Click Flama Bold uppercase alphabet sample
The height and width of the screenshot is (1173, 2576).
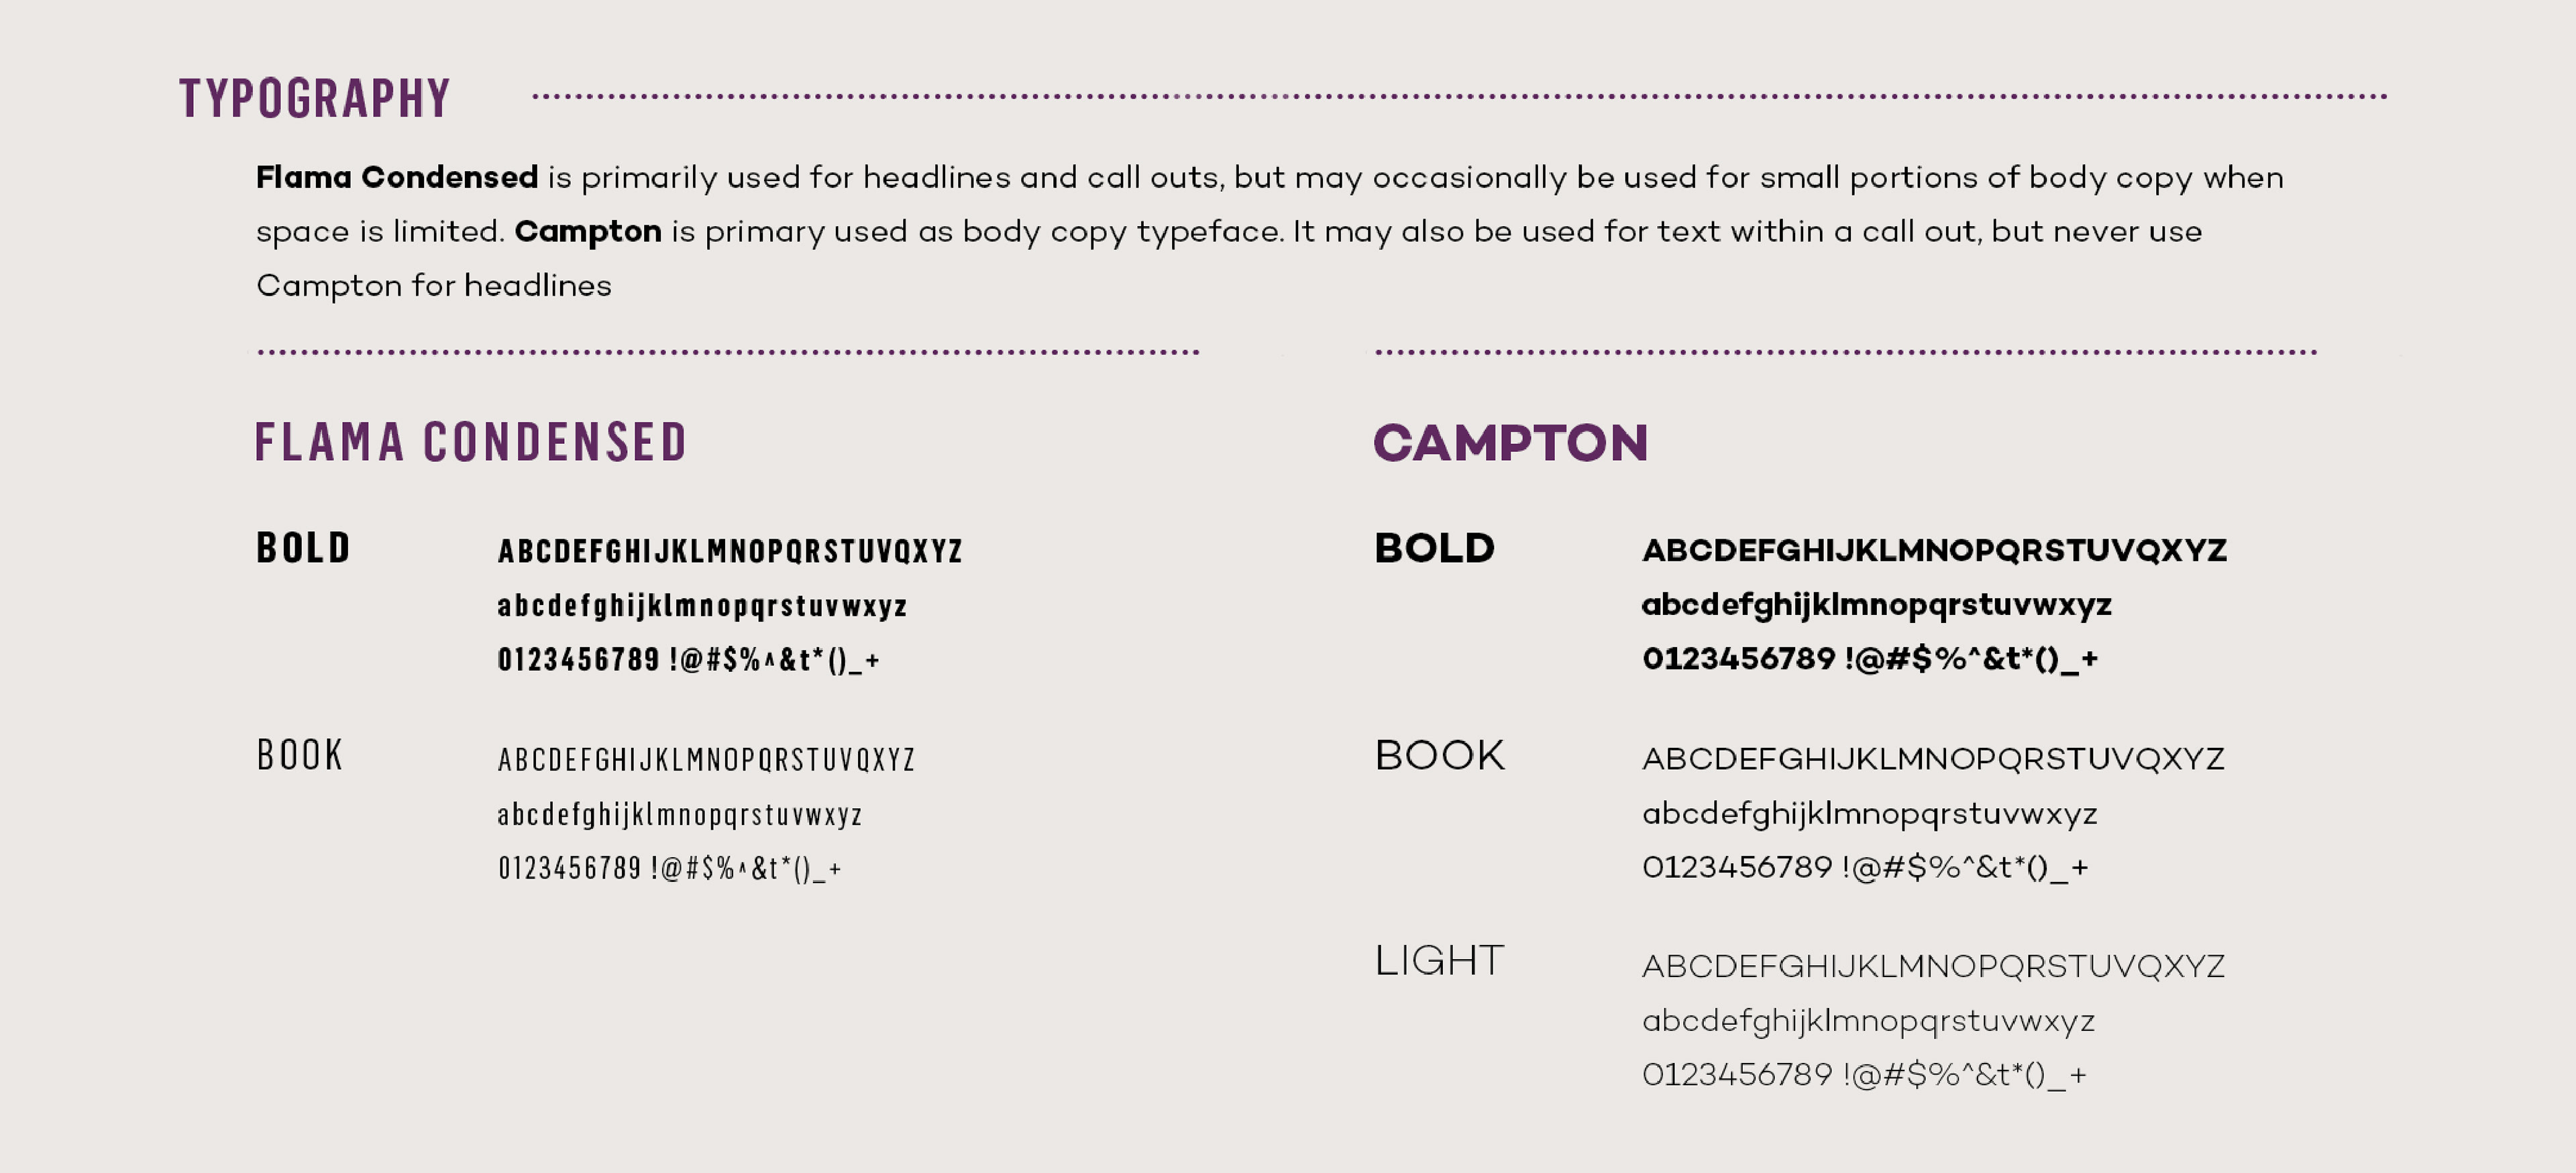click(730, 551)
